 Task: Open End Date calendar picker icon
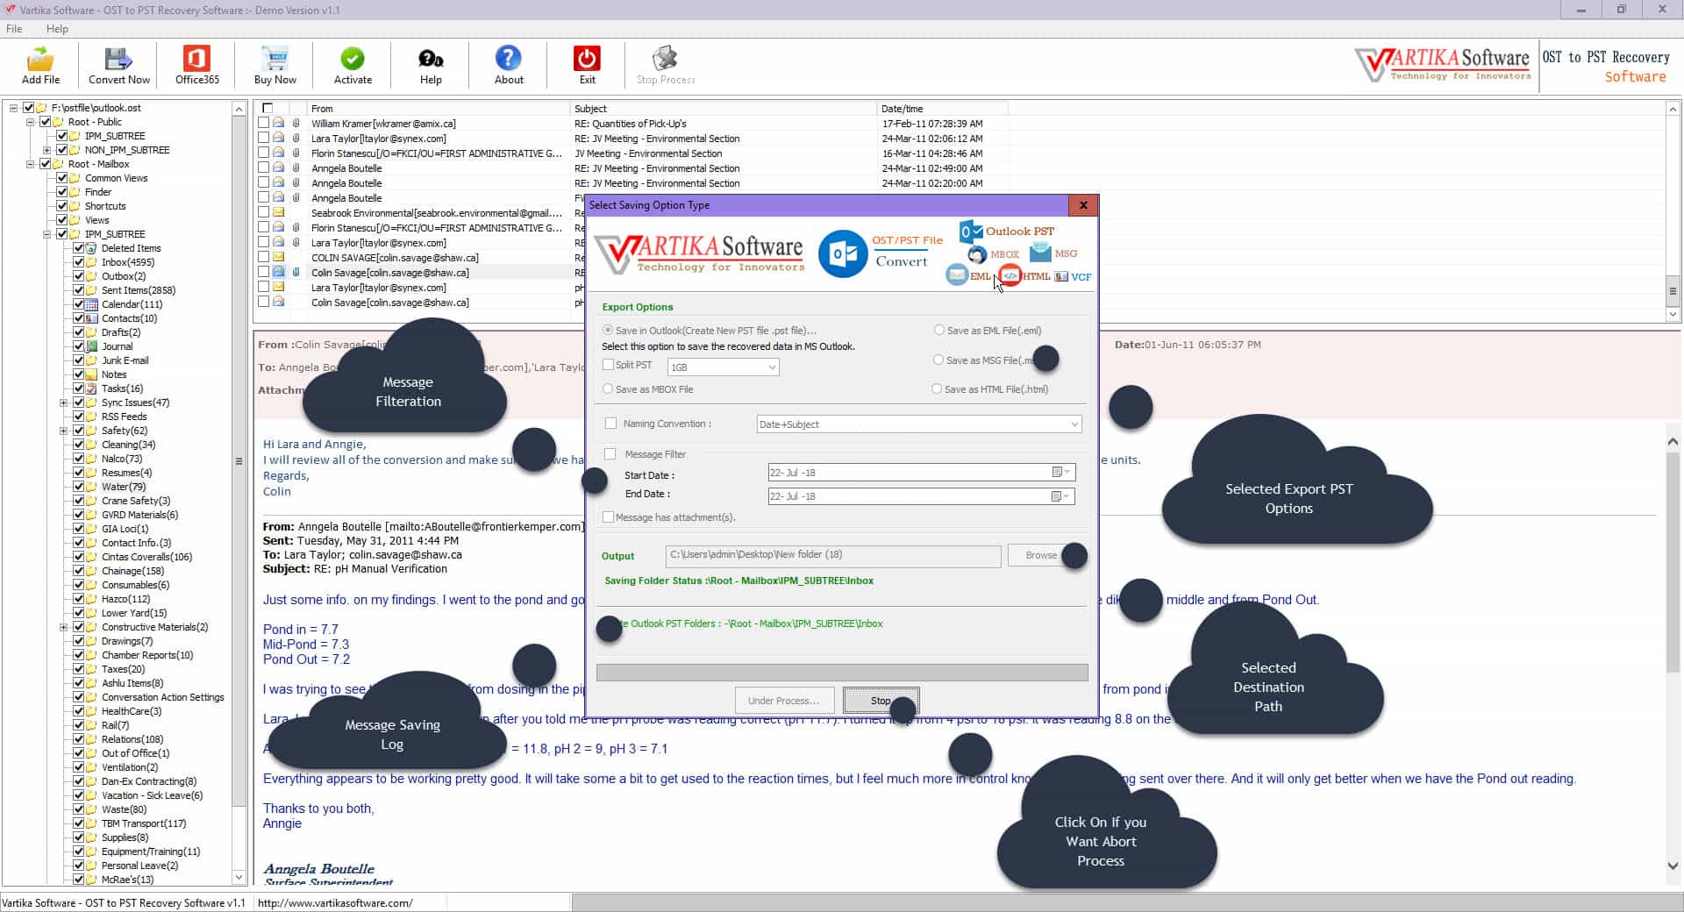click(1060, 496)
